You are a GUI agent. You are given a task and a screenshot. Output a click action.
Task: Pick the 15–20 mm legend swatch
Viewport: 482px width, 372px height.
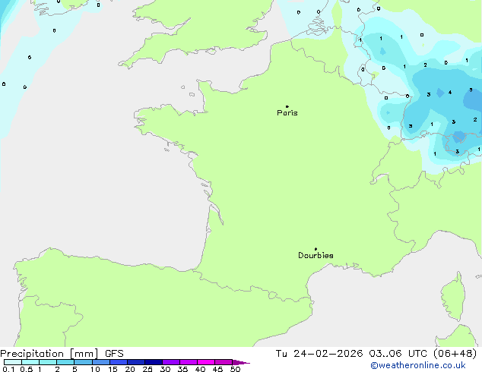[x=119, y=362]
